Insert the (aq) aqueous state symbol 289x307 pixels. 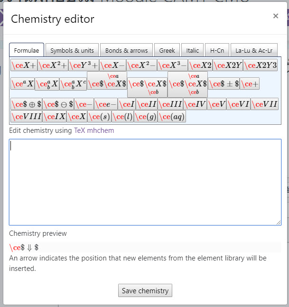[171, 116]
